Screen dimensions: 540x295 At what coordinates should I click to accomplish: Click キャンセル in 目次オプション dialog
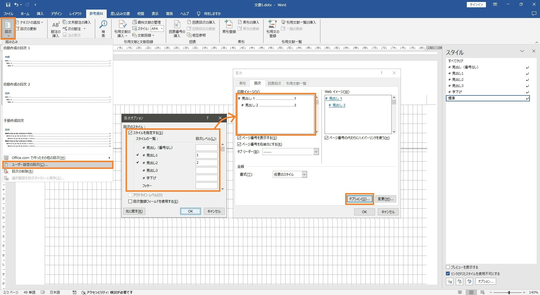214,211
